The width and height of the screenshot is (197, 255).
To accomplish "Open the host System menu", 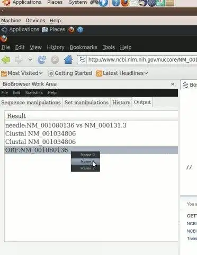I will click(78, 2).
